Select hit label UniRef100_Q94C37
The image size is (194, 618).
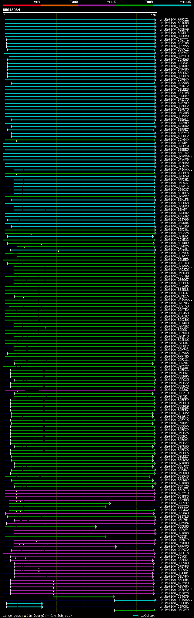coord(174,190)
